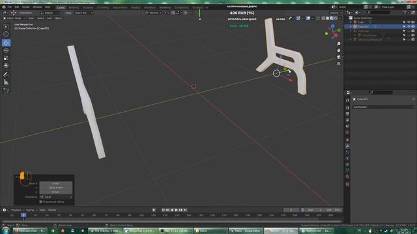Switch perspective/orthographic with the grid icon
This screenshot has height=234, width=417.
click(339, 64)
